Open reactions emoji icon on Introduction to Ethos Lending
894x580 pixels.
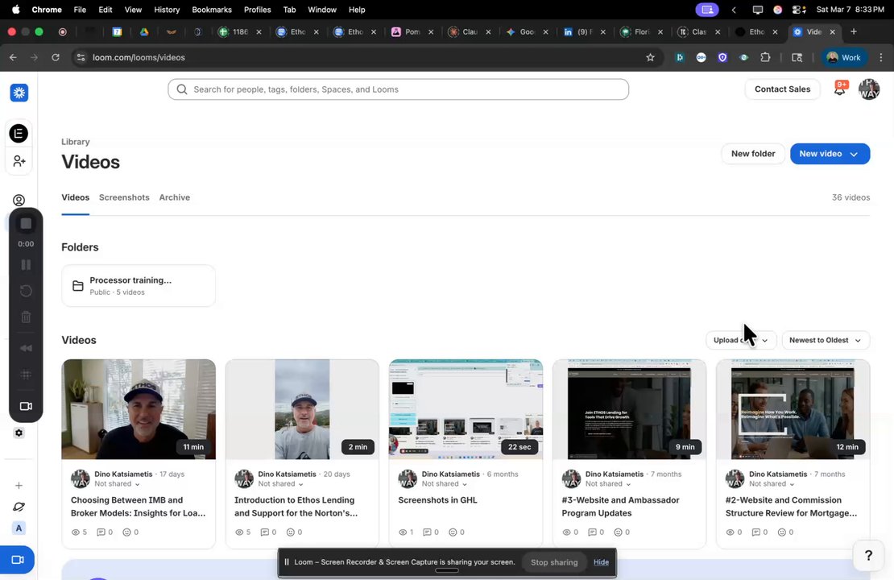pos(290,532)
